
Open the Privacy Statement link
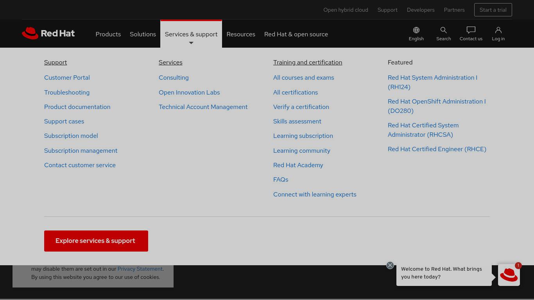[140, 269]
